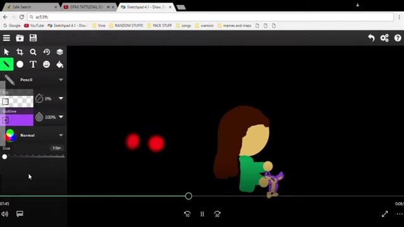Open the Sketchpad hamburger menu
Viewport: 404px width, 227px height.
[x=6, y=38]
